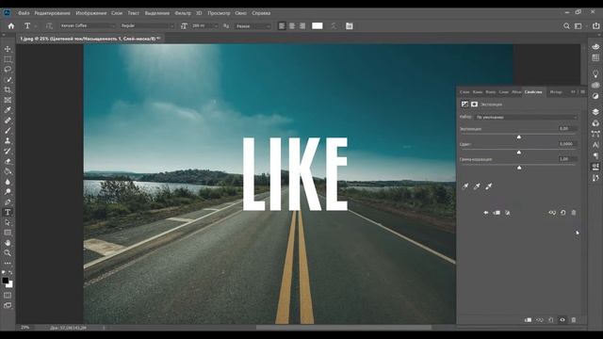Toggle the Character and Paragraph panels button
Viewport: 603px width, 339px height.
tap(350, 26)
